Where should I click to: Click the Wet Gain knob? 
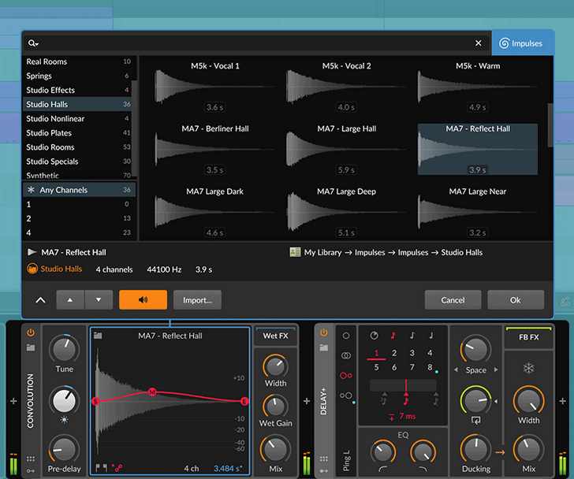tap(275, 406)
